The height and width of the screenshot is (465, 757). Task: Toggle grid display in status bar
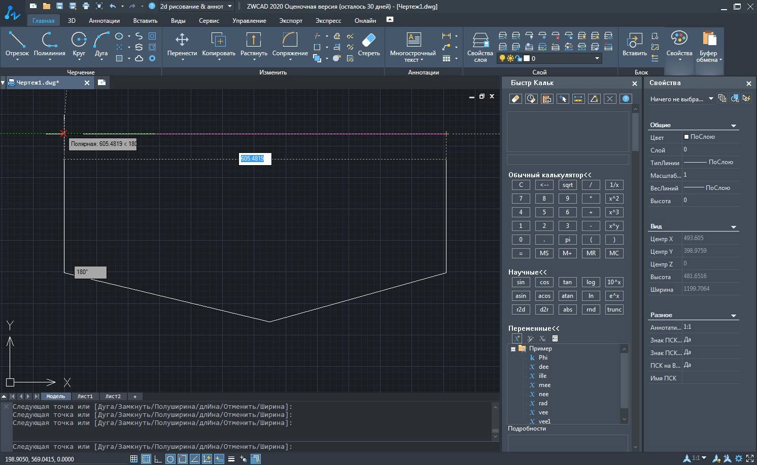point(146,459)
